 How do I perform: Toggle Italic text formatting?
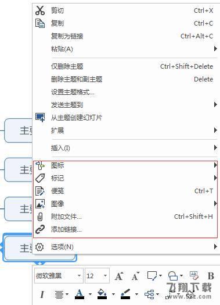[x=42, y=294]
